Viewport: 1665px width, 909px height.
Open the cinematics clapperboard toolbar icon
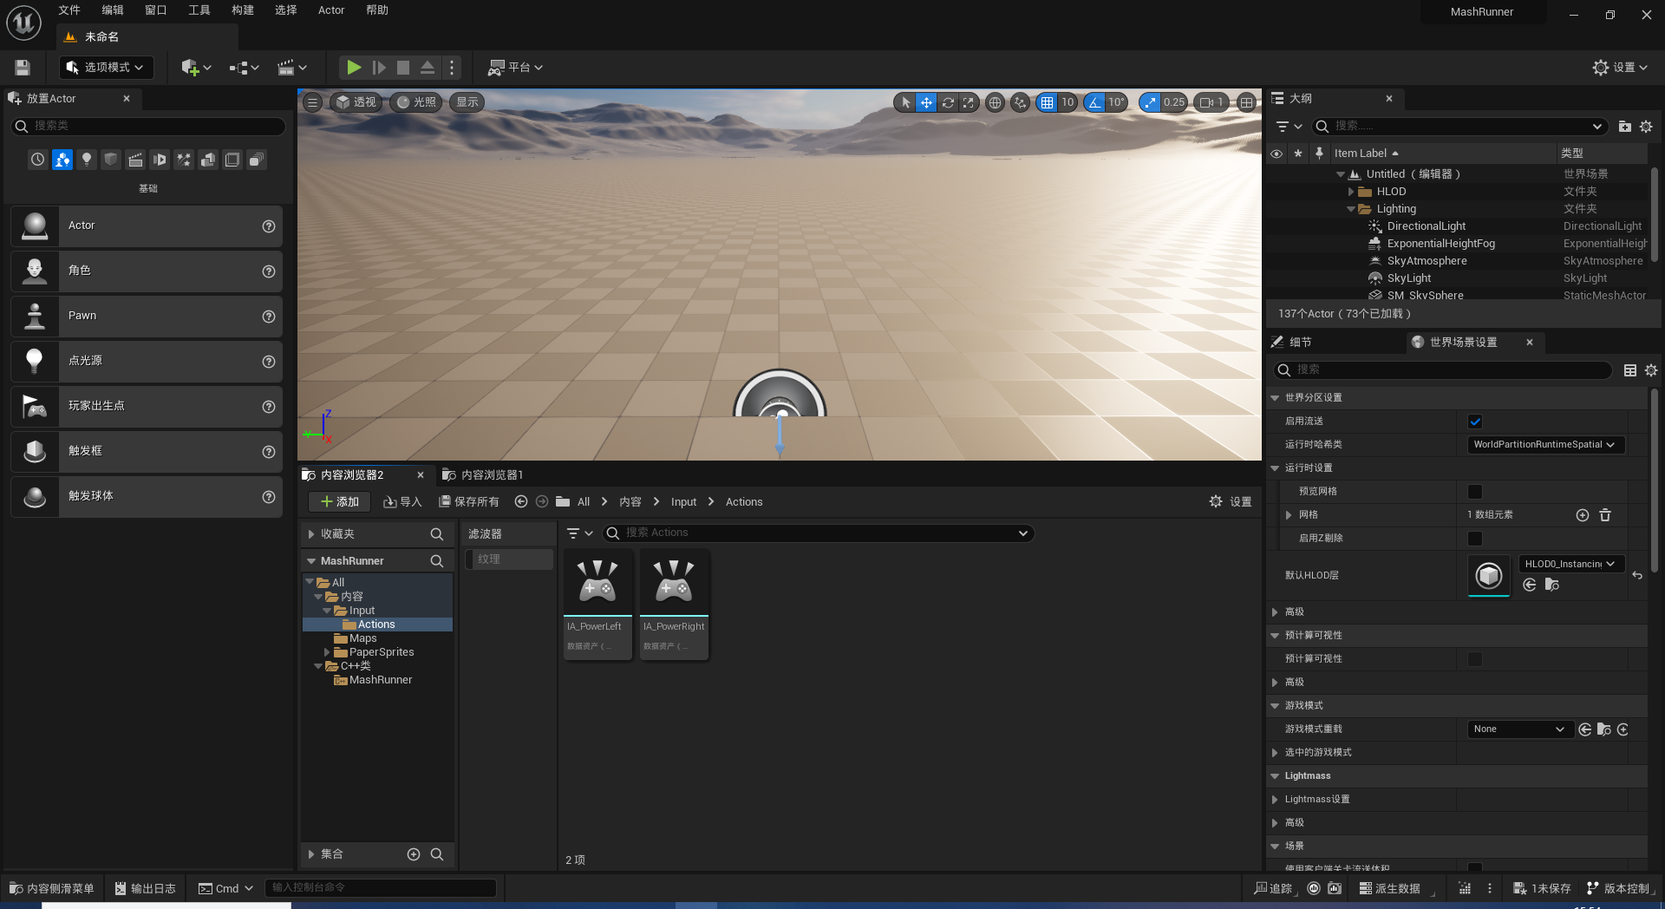[291, 67]
